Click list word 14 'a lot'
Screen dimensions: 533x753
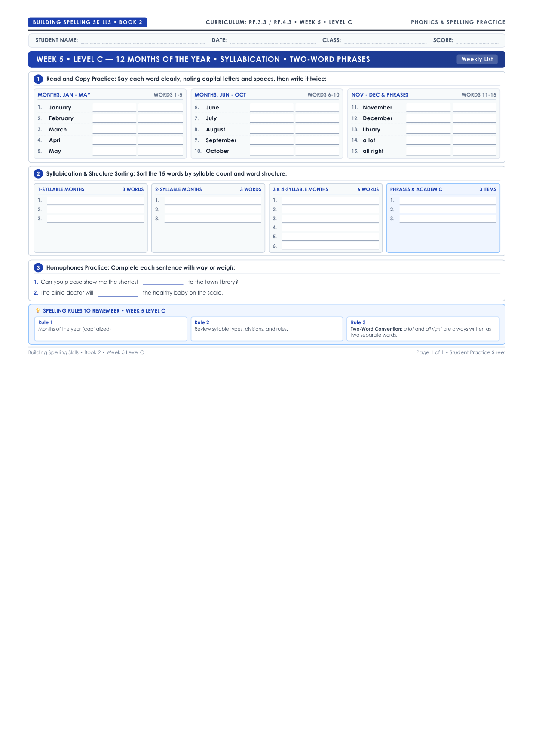[x=369, y=140]
